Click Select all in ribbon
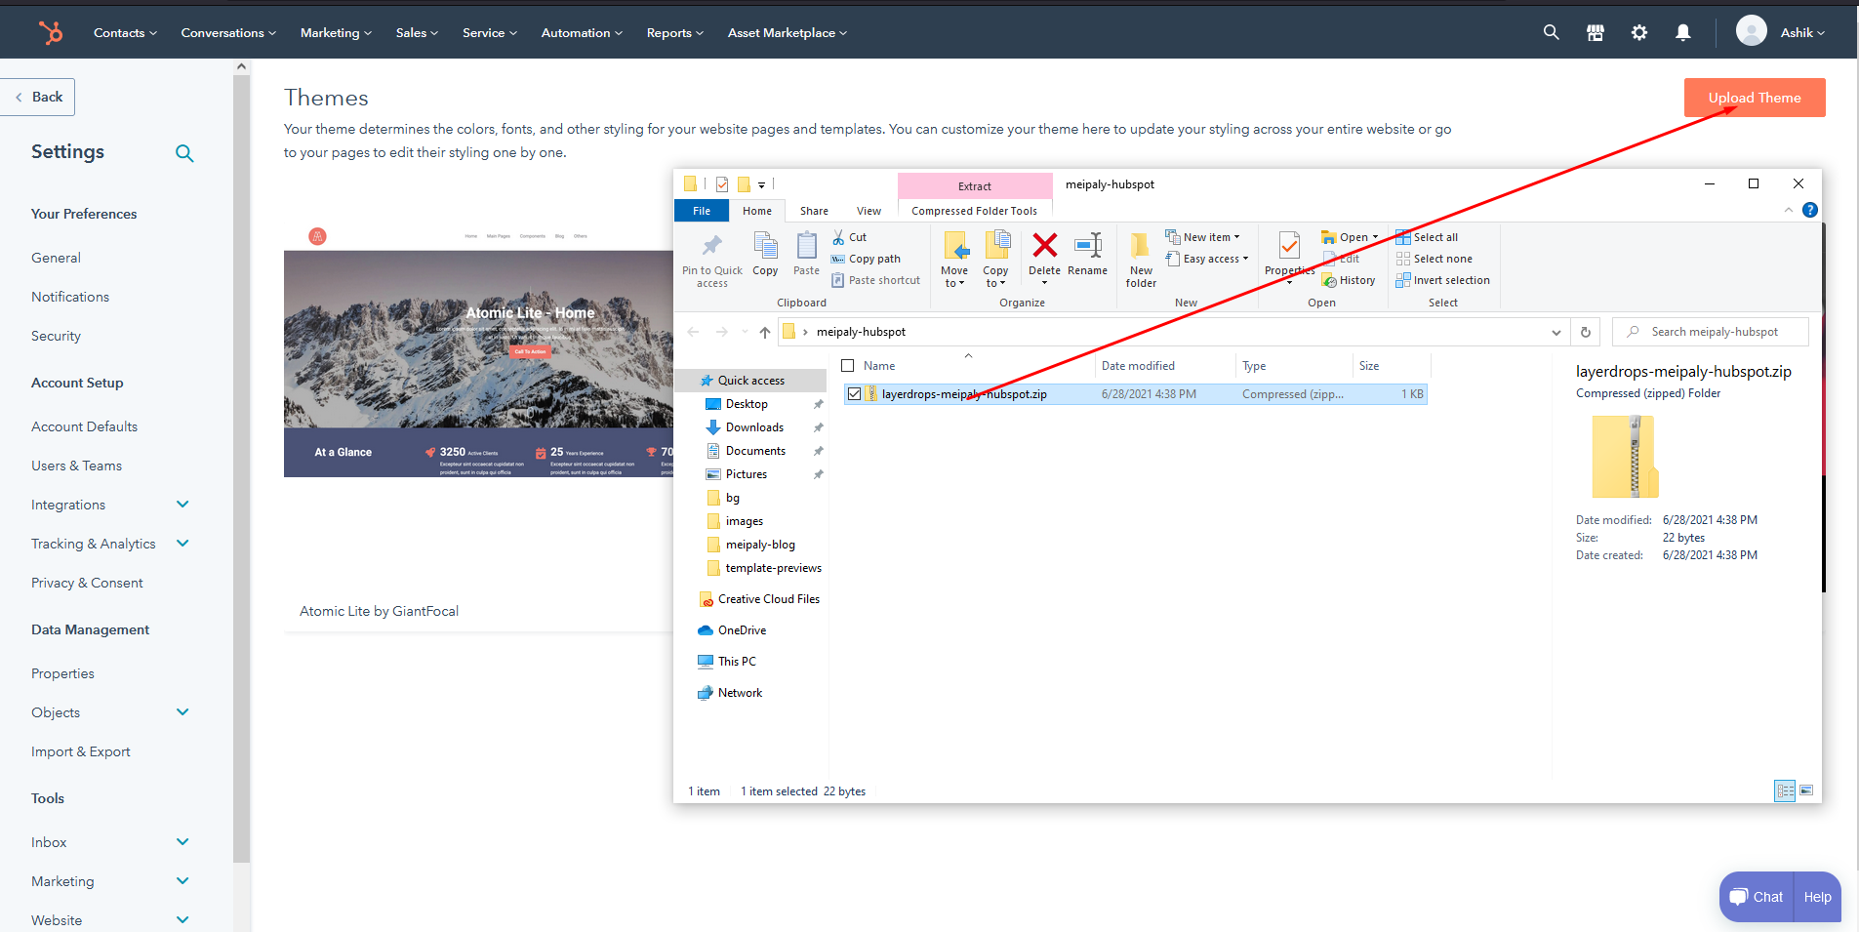The height and width of the screenshot is (932, 1859). pos(1427,237)
